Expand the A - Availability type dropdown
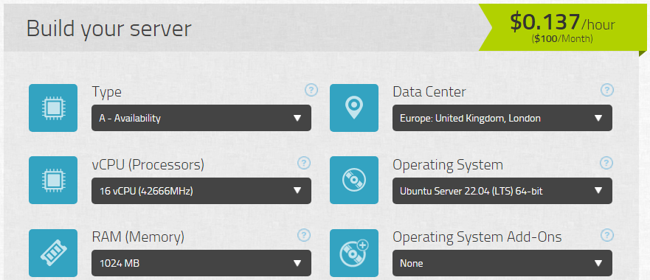The image size is (650, 280). coord(201,118)
